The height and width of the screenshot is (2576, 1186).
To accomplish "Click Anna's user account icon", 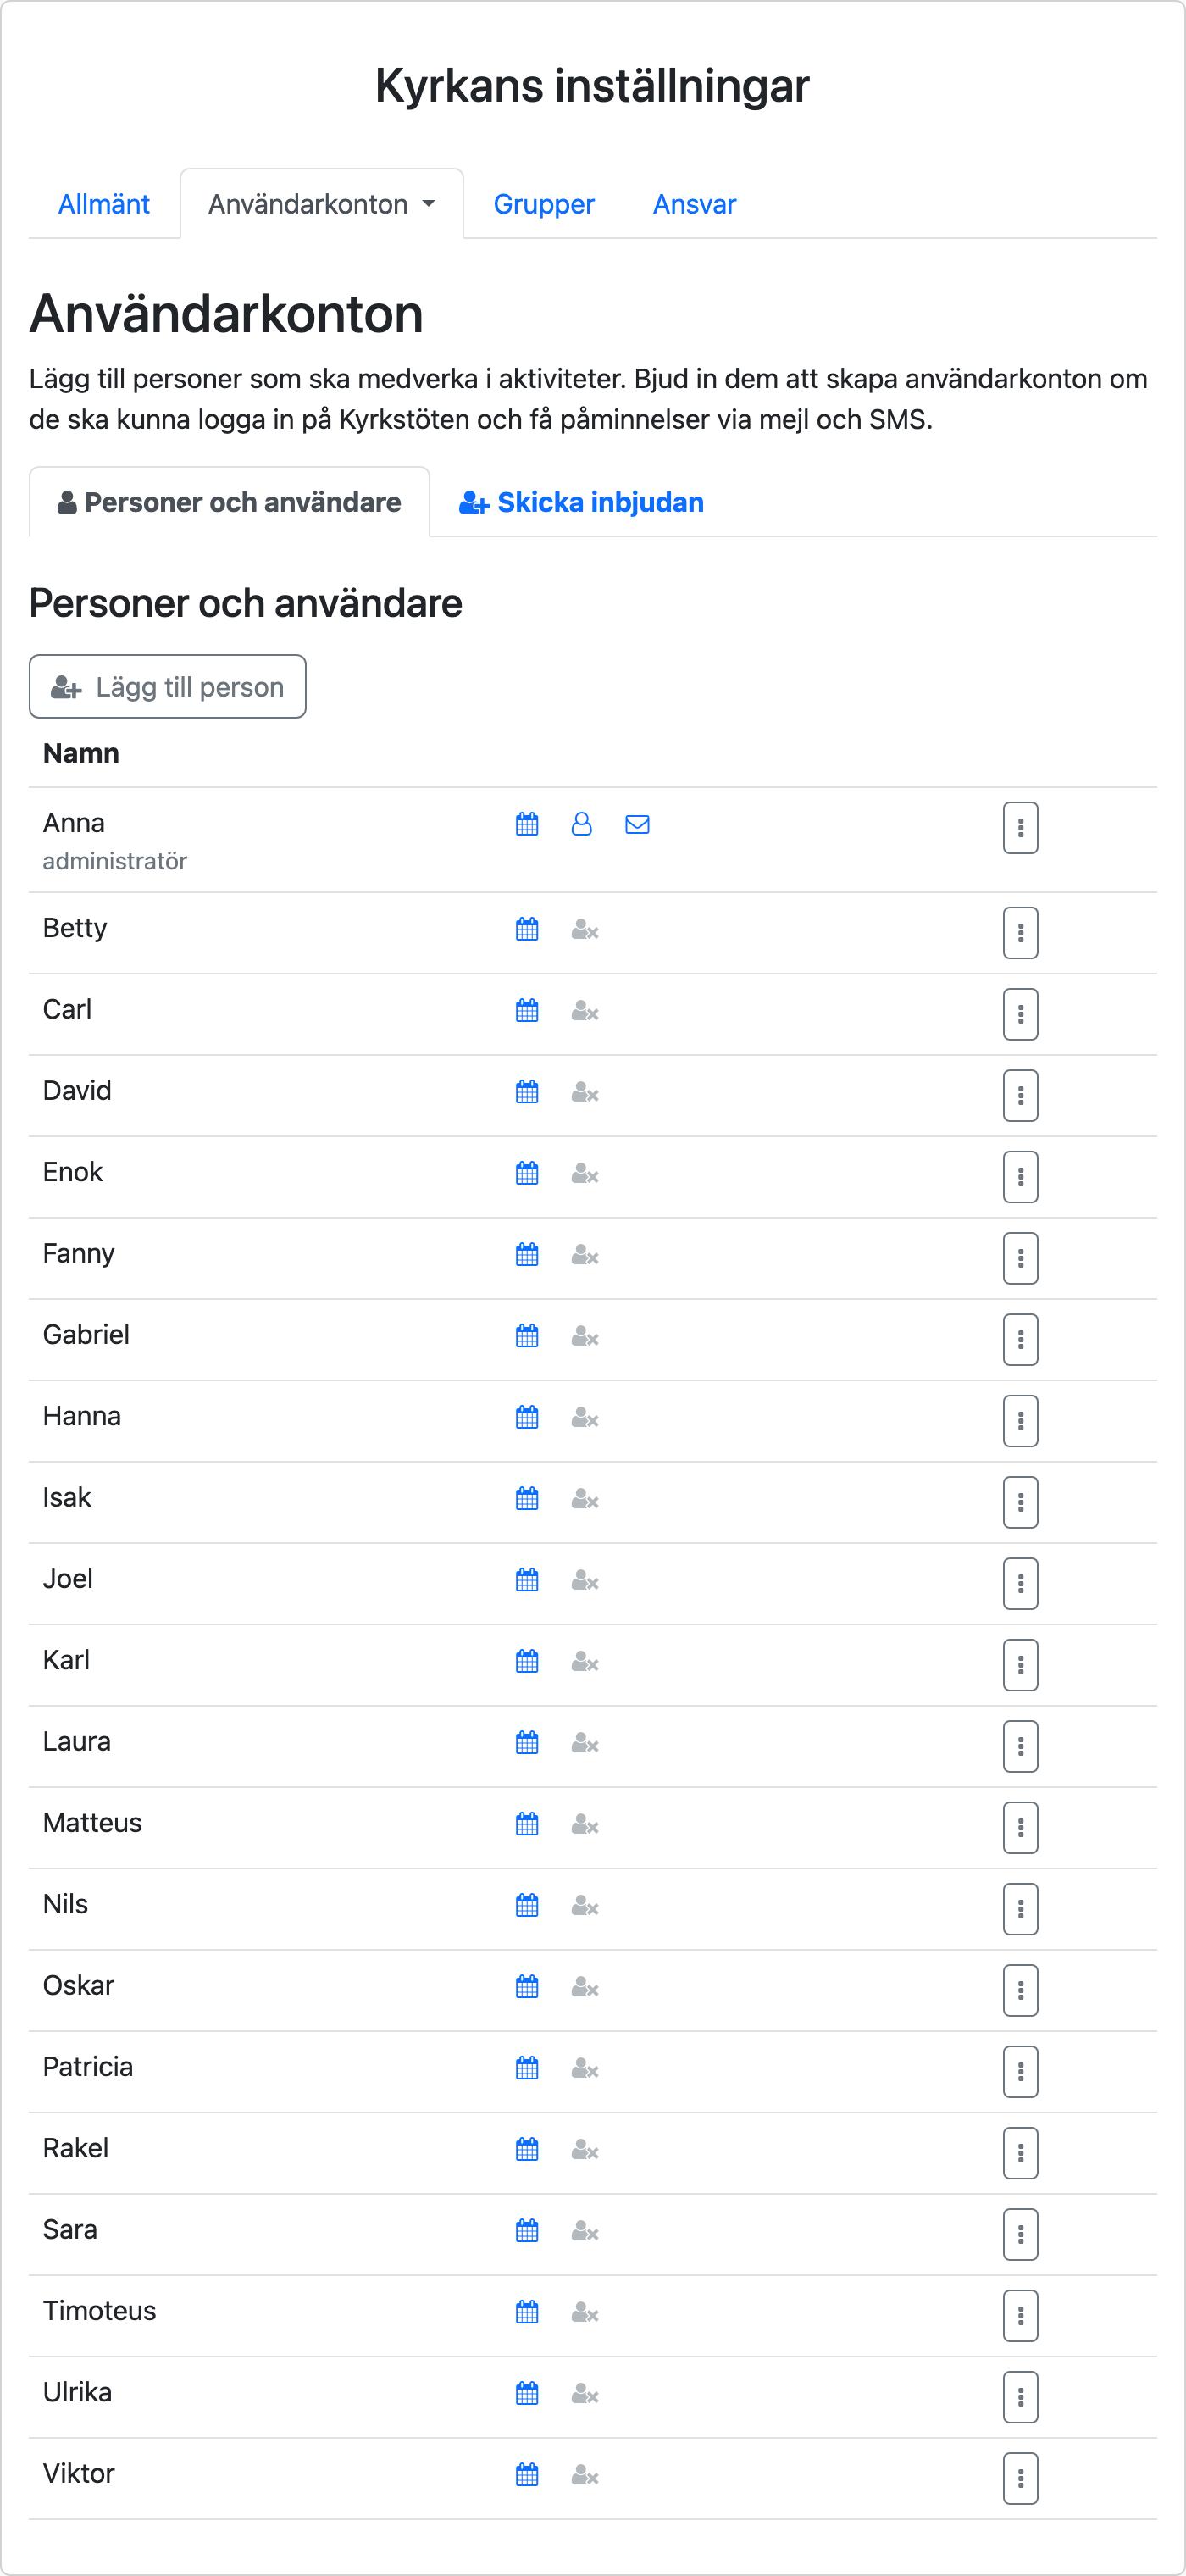I will 581,824.
